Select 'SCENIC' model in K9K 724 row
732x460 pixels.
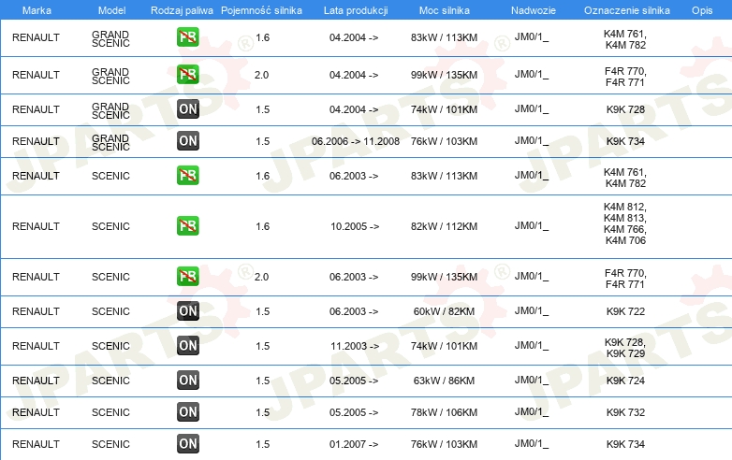[110, 381]
